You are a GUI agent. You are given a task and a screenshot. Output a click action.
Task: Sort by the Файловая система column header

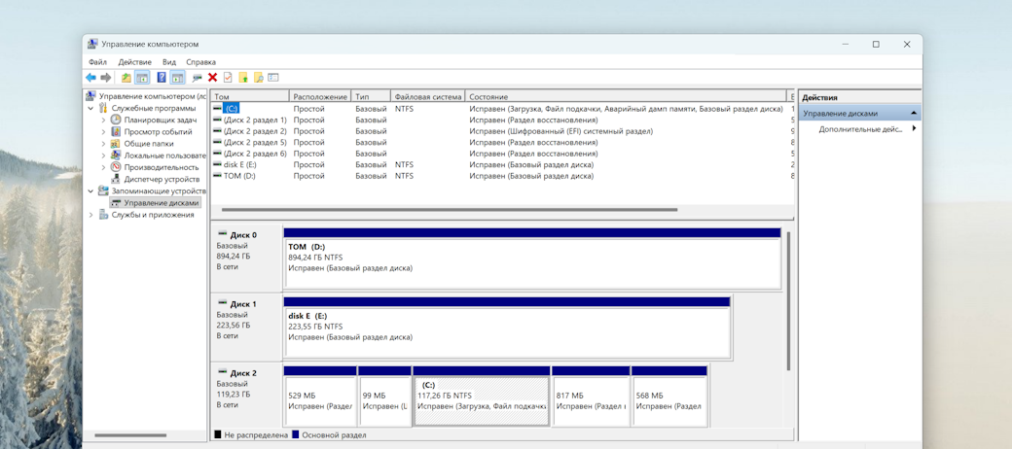click(428, 96)
